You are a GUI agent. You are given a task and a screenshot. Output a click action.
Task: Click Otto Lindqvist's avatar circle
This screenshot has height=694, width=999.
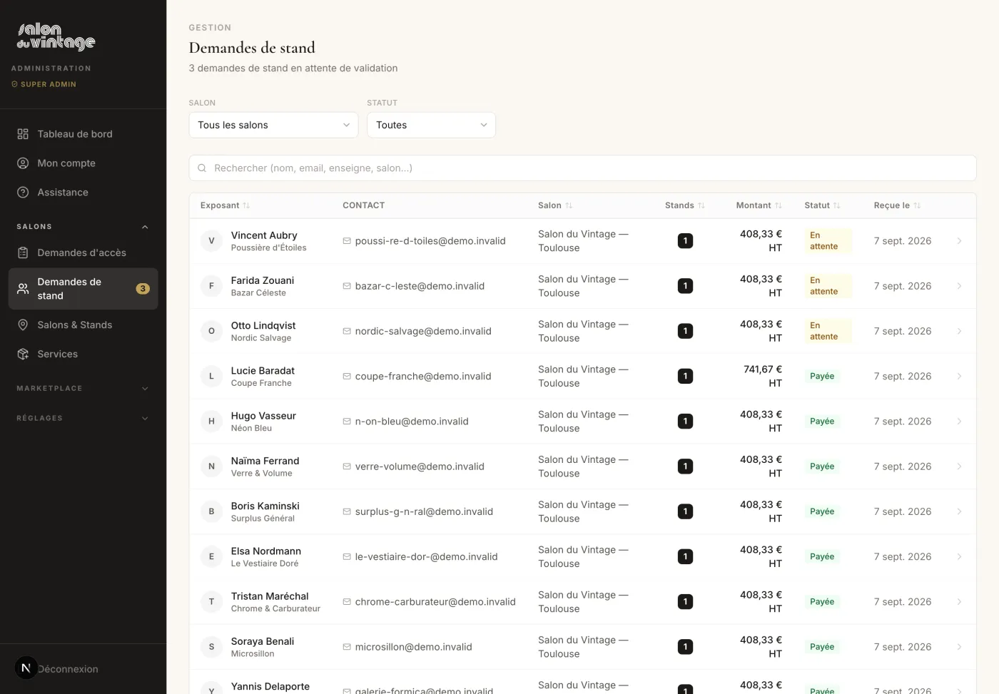(x=211, y=331)
